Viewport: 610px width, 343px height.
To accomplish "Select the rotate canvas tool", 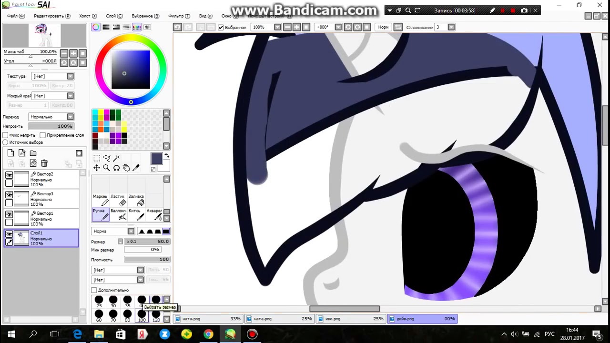I will tap(116, 168).
